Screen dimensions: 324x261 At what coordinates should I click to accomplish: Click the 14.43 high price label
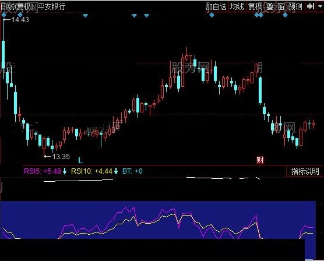point(20,20)
